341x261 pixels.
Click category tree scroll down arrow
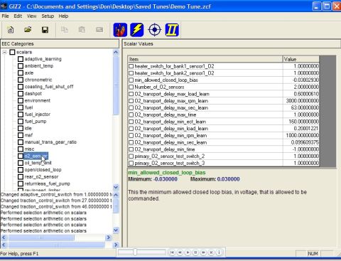116,187
